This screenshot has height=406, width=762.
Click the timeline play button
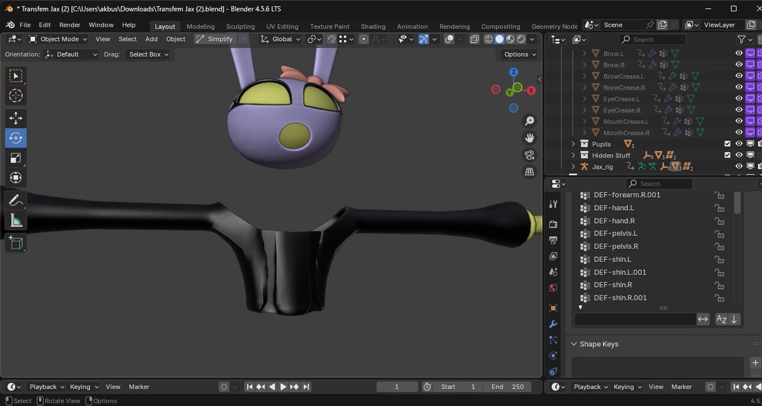(284, 387)
